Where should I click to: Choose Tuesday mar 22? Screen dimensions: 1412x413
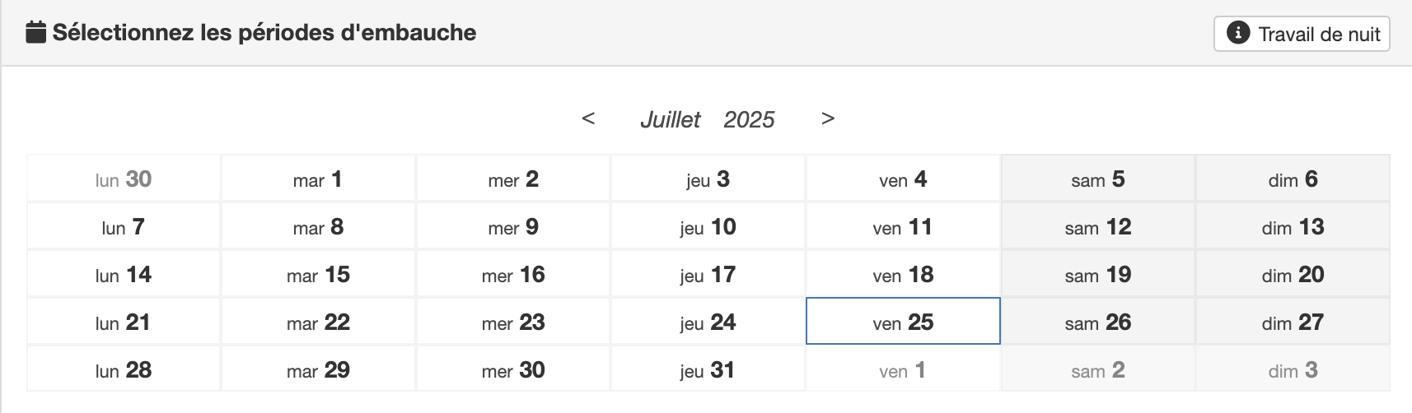(x=318, y=322)
